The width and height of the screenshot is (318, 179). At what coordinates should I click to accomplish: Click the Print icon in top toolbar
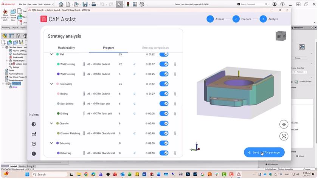93,4
